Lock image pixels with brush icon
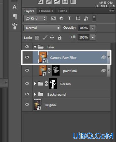 (x=45, y=38)
